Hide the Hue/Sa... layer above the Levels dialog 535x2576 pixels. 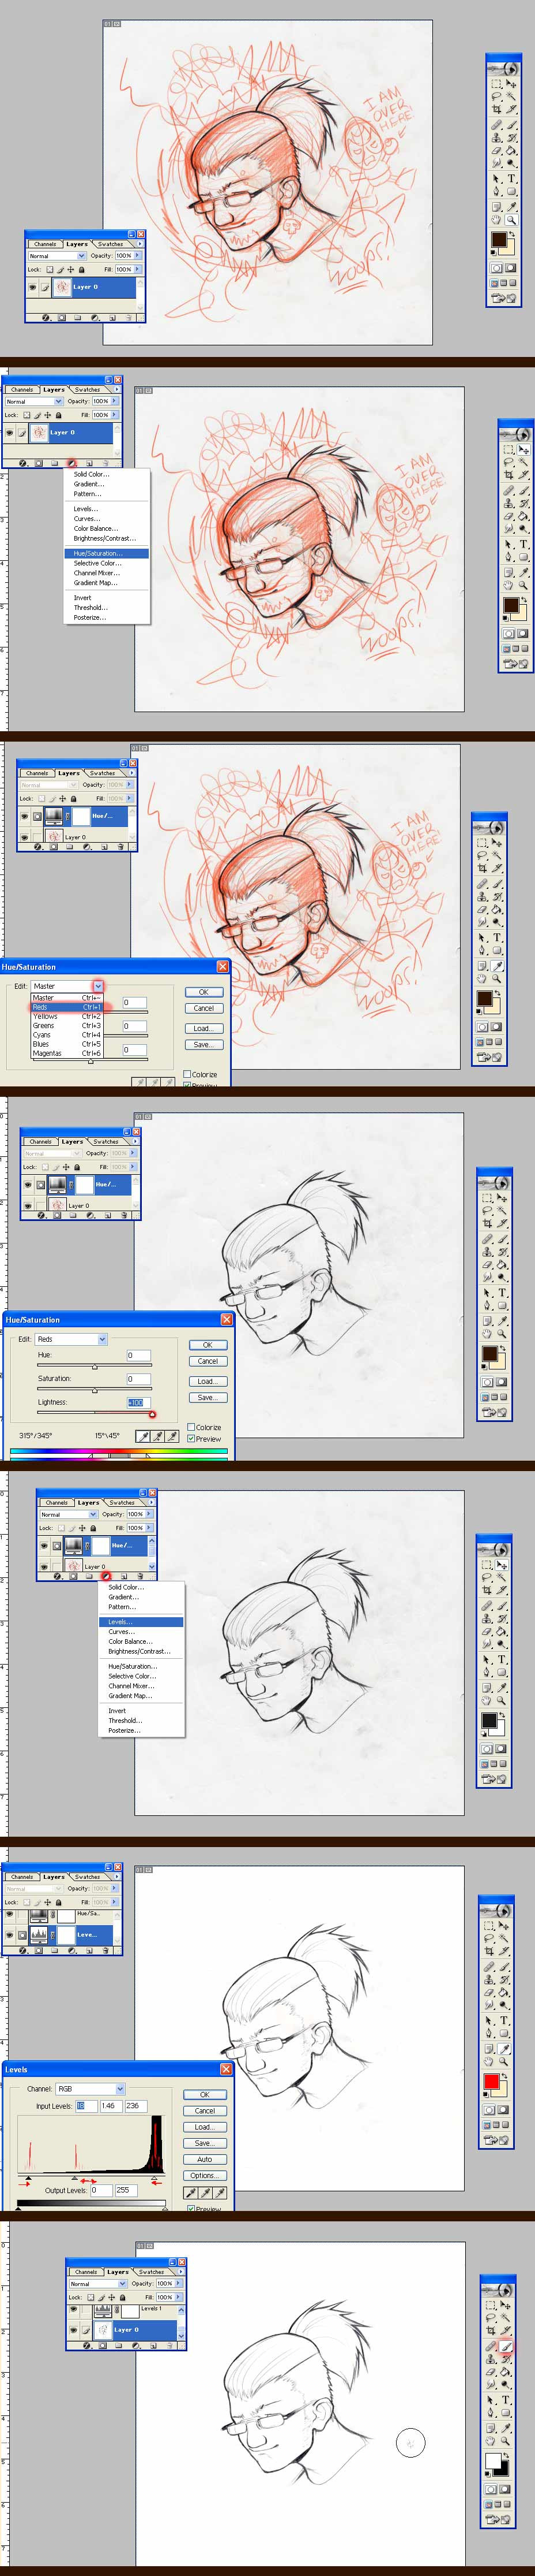[9, 1915]
